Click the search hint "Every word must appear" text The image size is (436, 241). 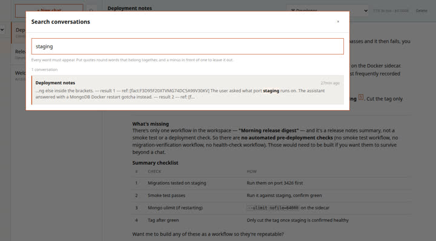[132, 60]
